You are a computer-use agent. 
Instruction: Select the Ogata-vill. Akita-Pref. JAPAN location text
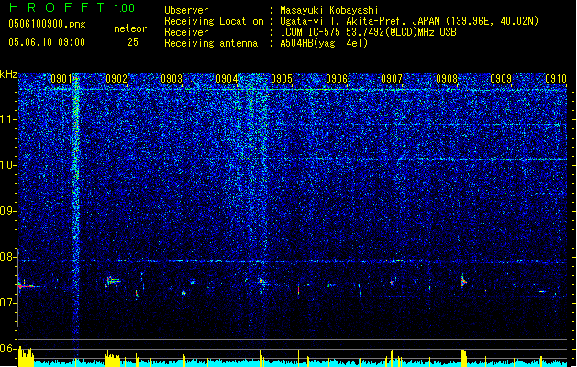coord(409,21)
